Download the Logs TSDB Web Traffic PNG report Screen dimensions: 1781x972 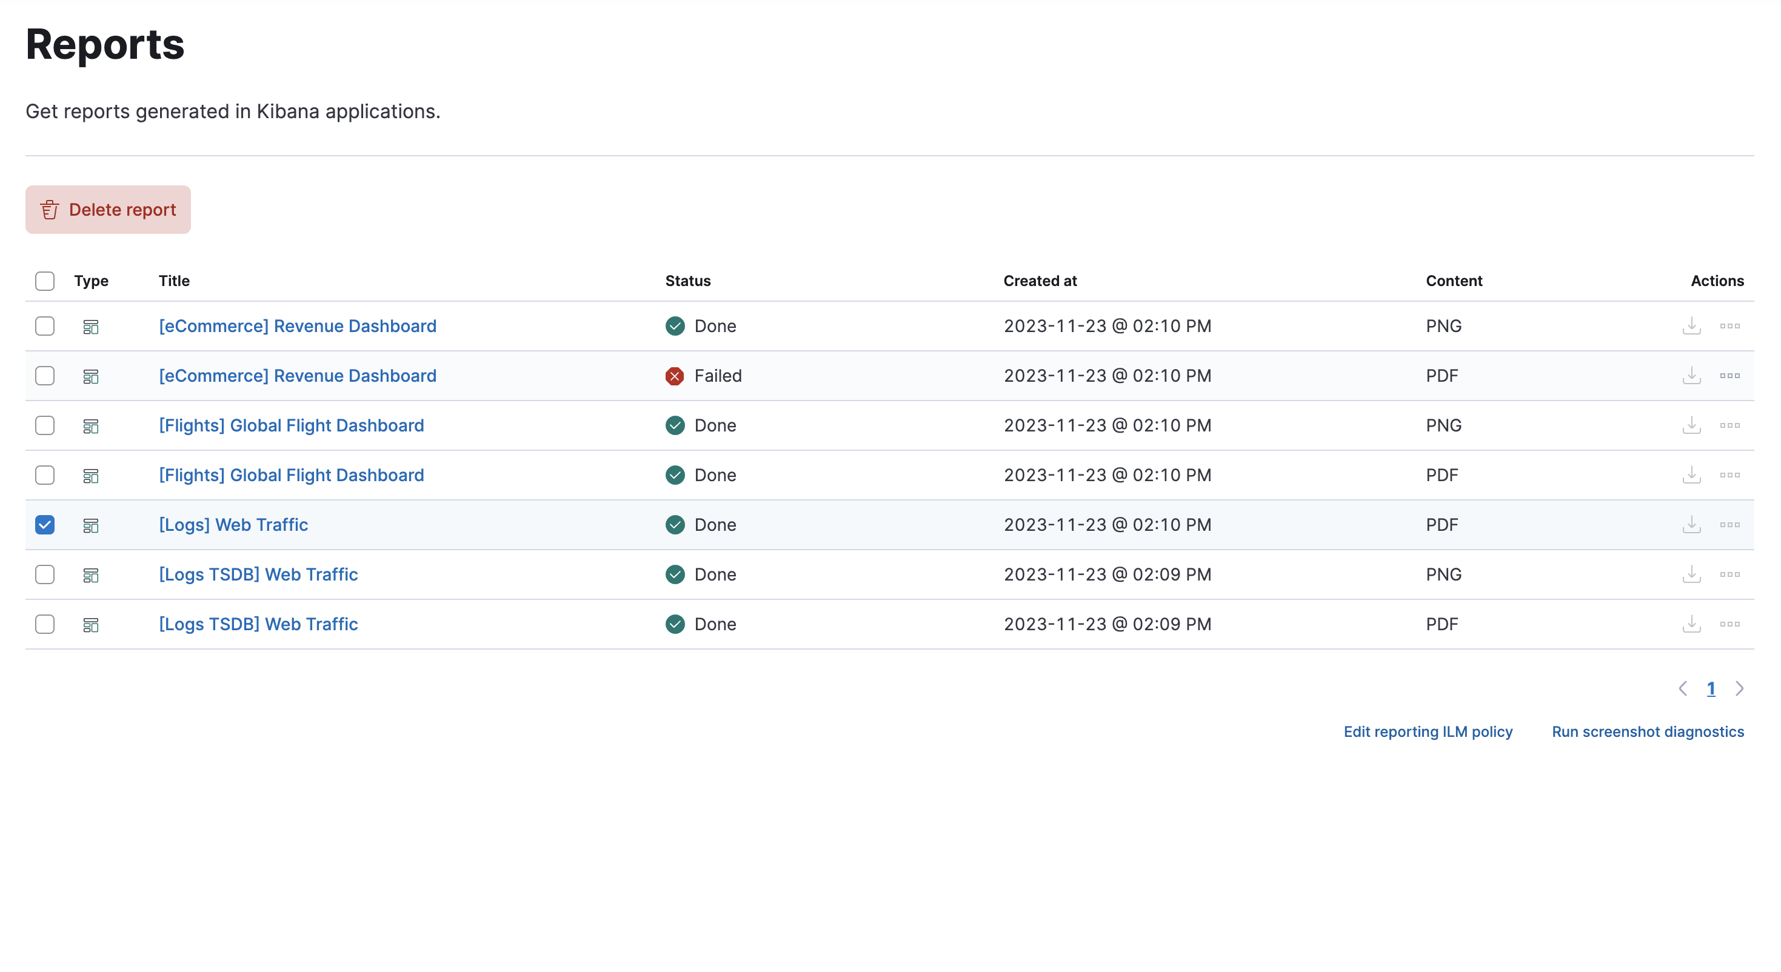(x=1691, y=574)
